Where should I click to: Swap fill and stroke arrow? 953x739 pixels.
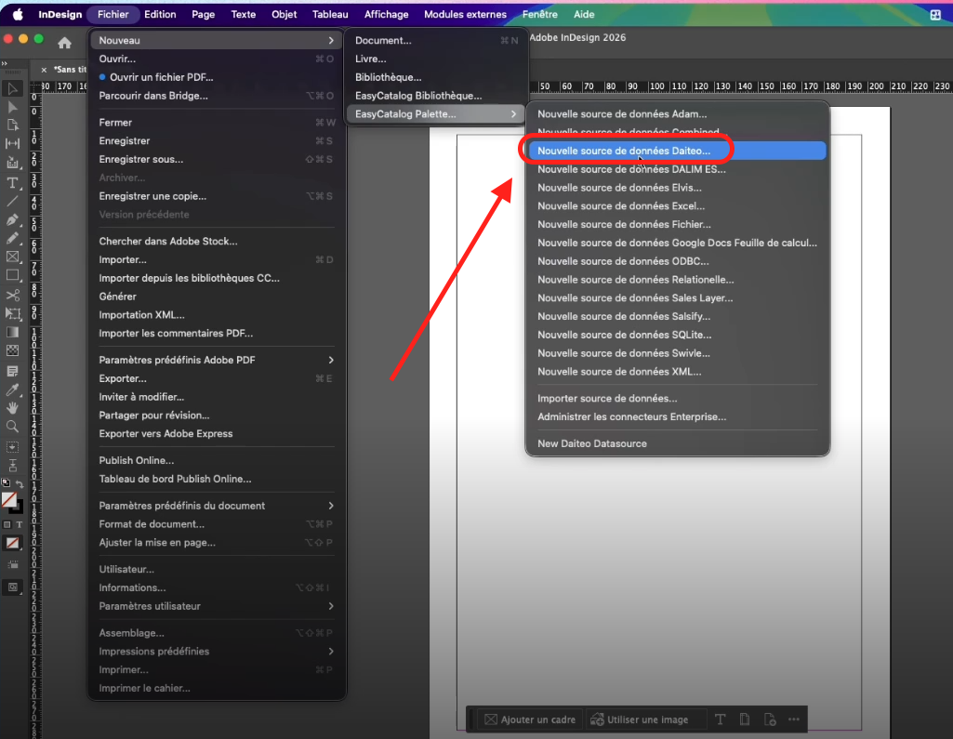click(x=20, y=484)
